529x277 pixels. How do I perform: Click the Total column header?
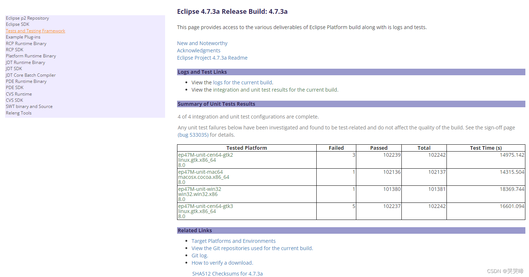pyautogui.click(x=424, y=148)
